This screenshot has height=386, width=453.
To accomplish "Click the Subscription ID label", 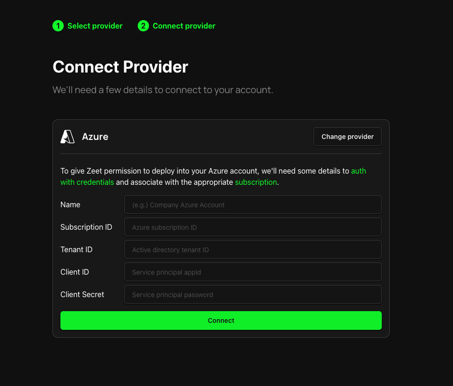I will point(86,227).
